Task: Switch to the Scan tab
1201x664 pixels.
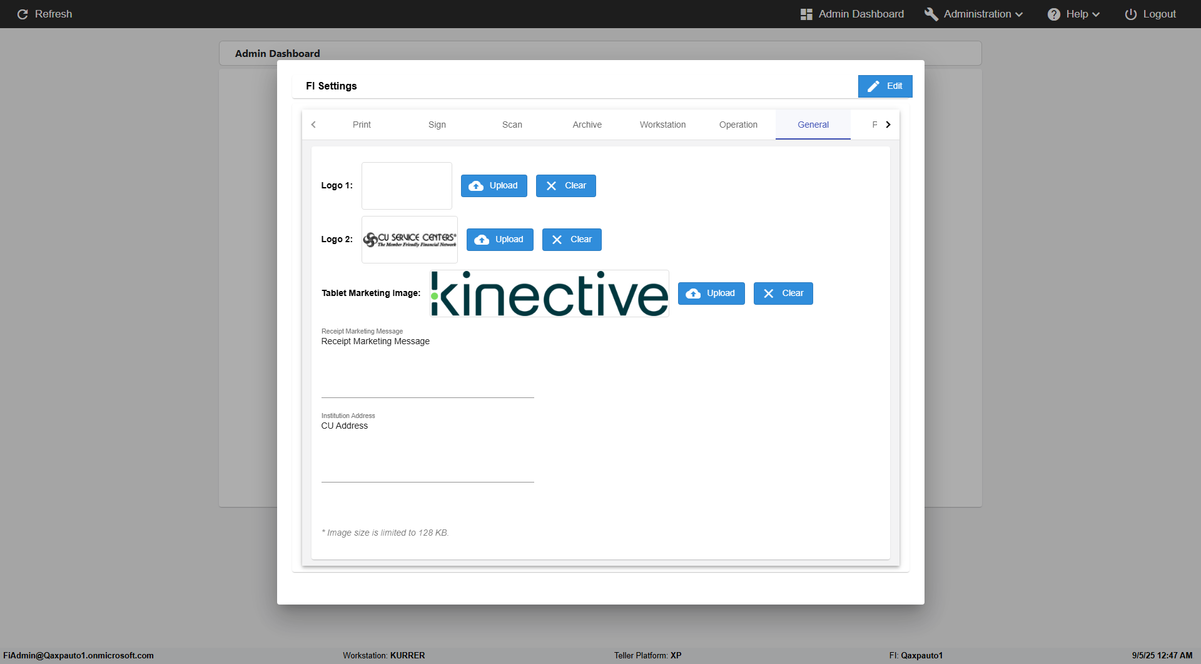Action: click(512, 125)
